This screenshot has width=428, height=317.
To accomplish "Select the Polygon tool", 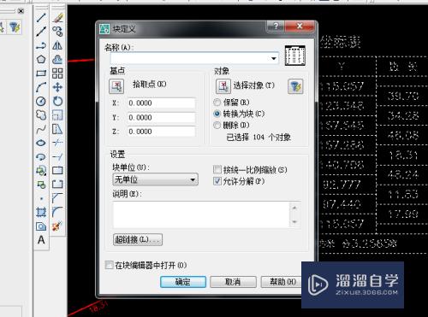I will pos(41,59).
